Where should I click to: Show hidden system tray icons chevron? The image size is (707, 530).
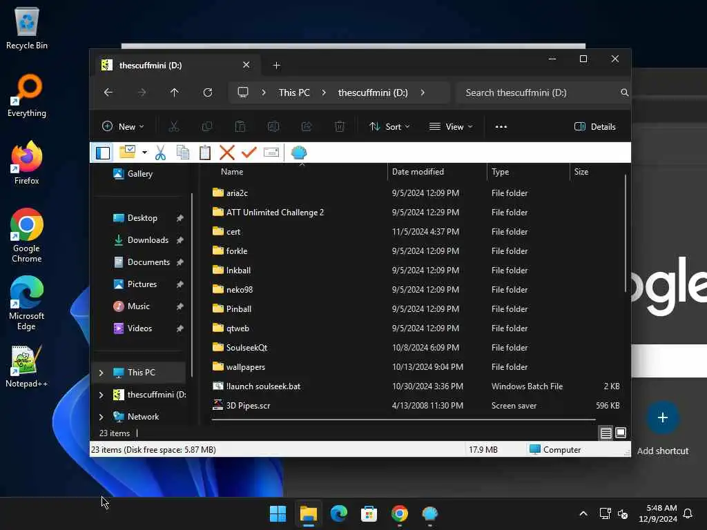pos(583,513)
